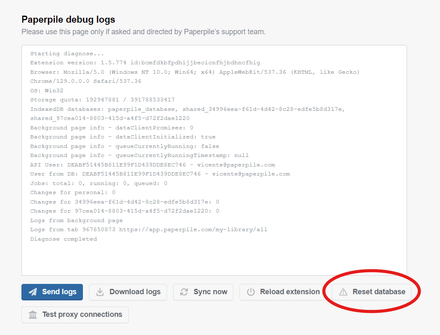
Task: Click the download arrow icon
Action: (100, 292)
